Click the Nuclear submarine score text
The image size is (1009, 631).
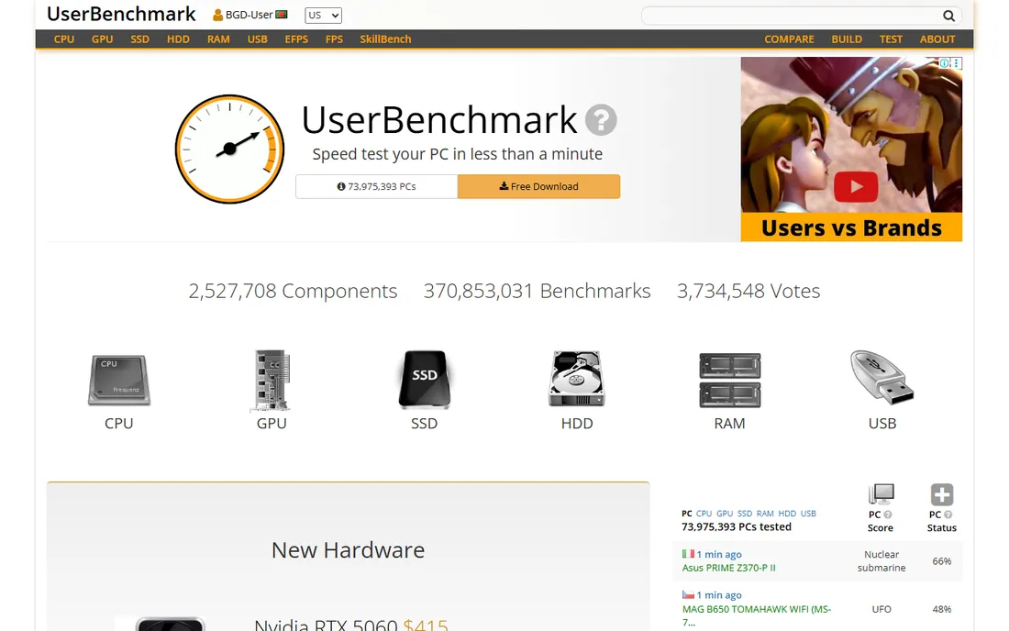coord(881,561)
